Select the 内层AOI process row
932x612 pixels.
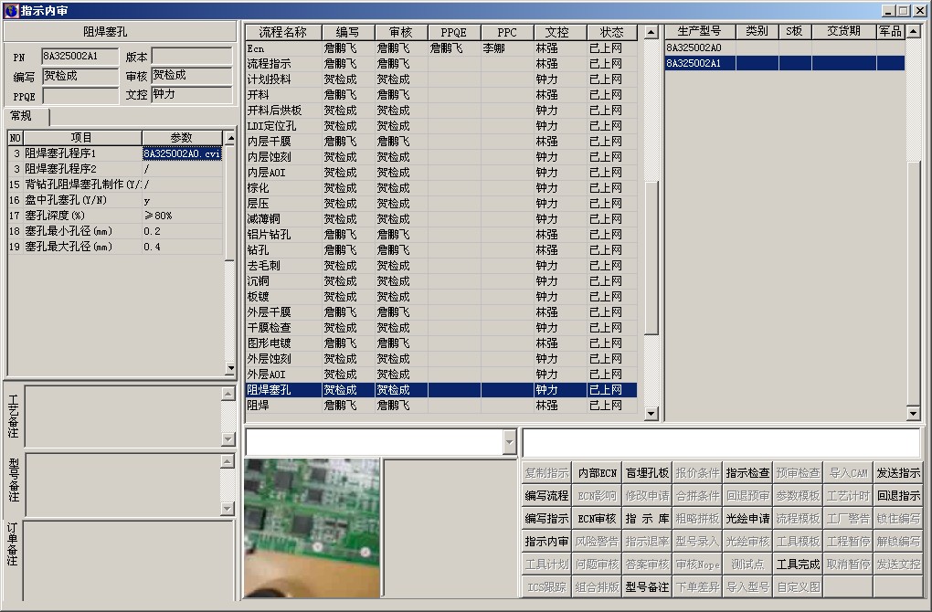(441, 173)
